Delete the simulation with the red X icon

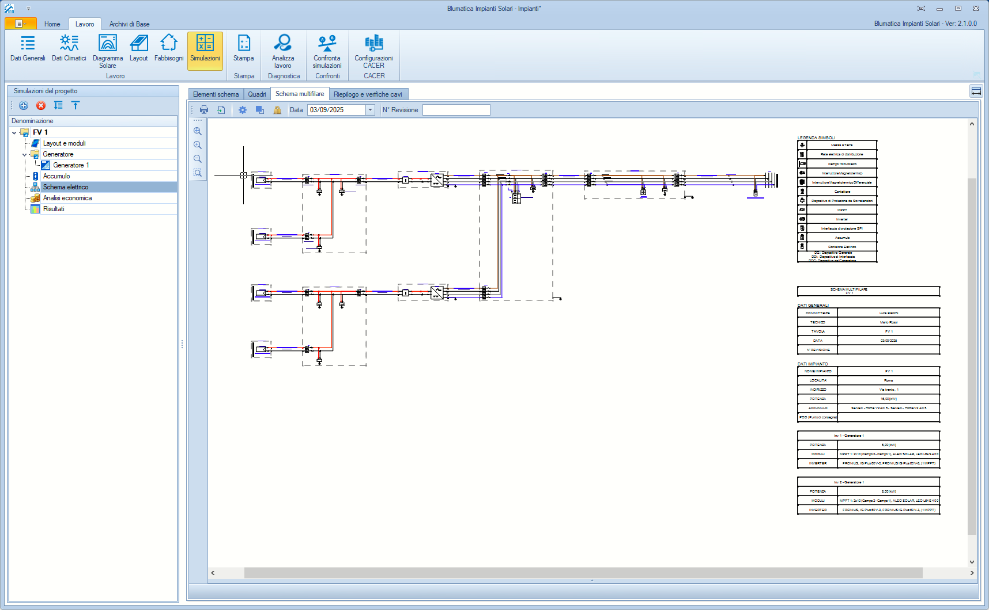[41, 105]
